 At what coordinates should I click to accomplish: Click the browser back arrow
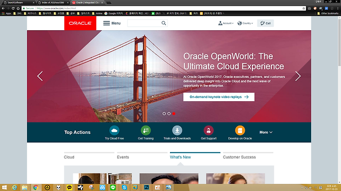point(3,8)
